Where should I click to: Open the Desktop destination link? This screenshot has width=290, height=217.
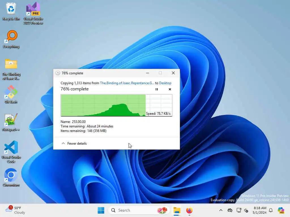[x=165, y=83]
